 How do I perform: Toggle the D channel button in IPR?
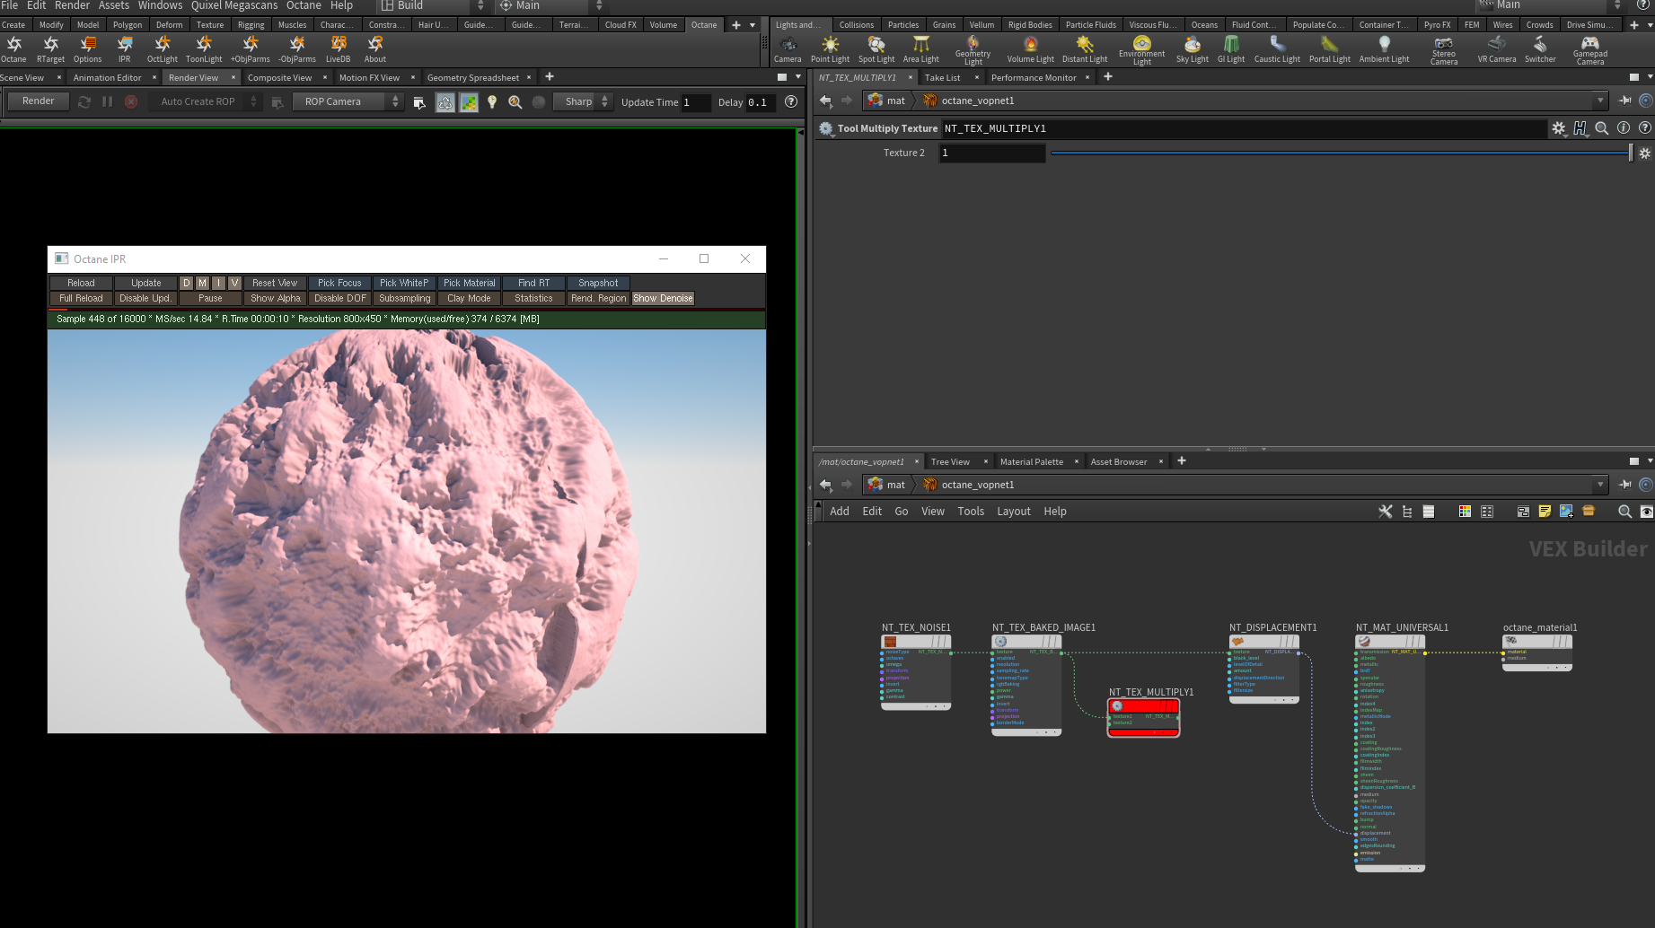187,283
